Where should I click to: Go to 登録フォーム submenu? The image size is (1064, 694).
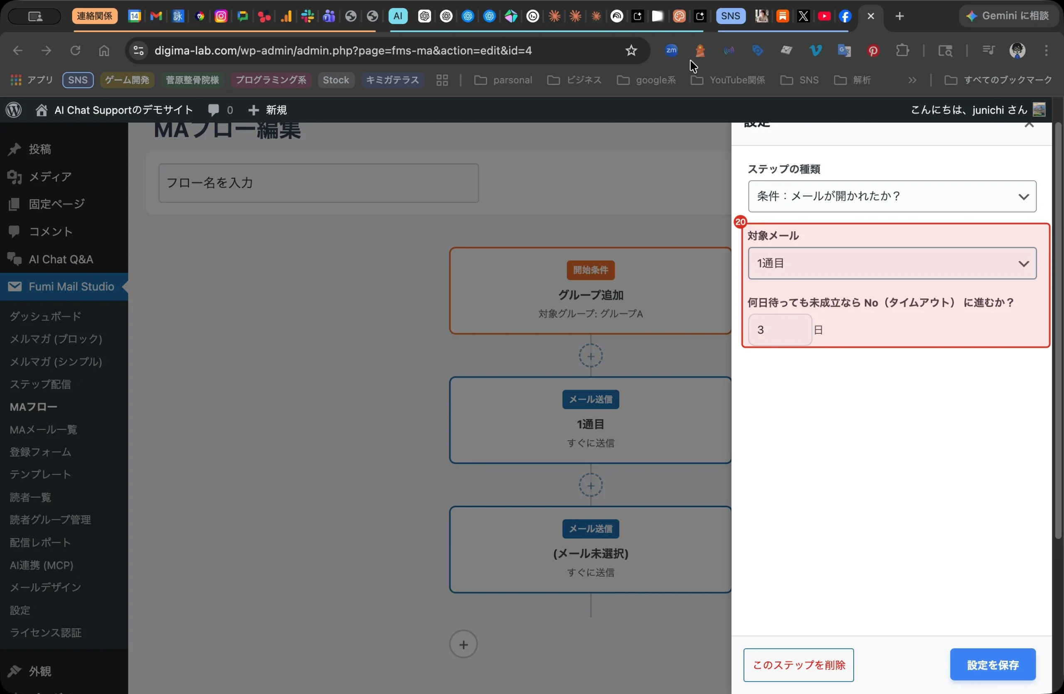40,452
